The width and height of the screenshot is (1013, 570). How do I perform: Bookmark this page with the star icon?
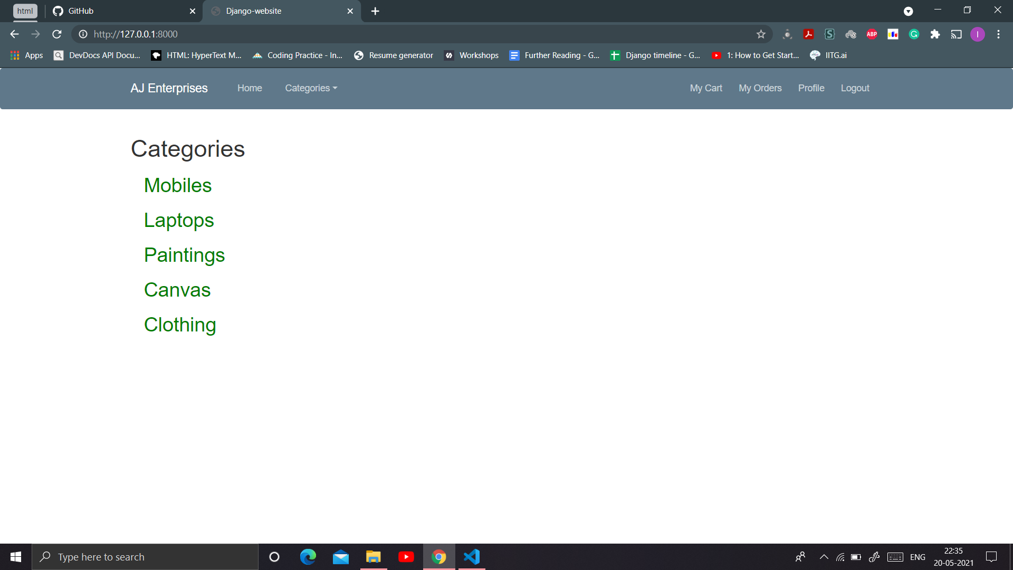pyautogui.click(x=761, y=34)
